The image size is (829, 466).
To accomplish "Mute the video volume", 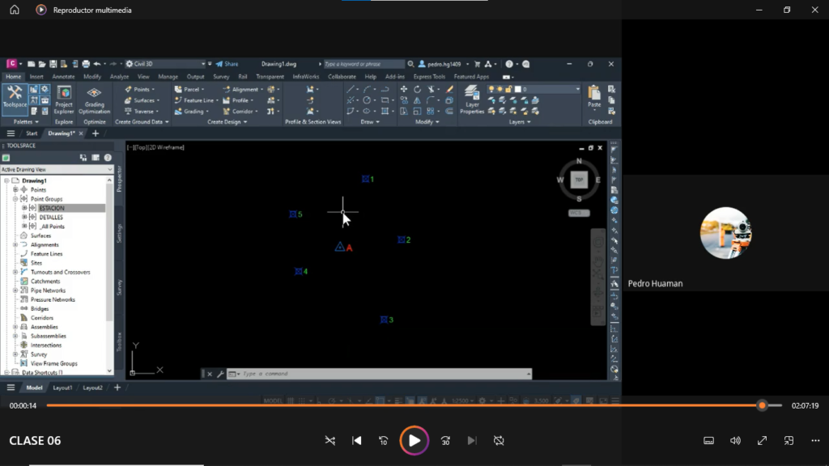I will (x=735, y=441).
